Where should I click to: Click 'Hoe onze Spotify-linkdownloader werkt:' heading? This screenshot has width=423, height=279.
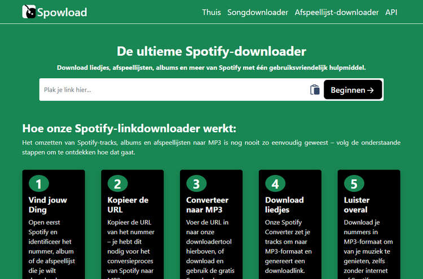pos(129,128)
